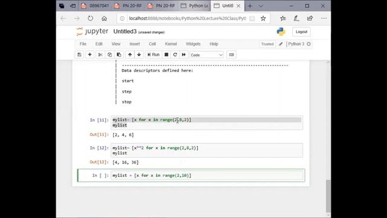The height and width of the screenshot is (218, 387).
Task: Click into code cell In [11]
Action: coord(207,122)
